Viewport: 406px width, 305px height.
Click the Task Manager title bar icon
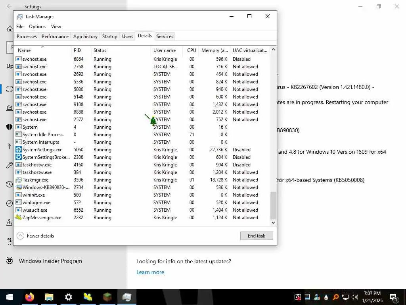click(x=20, y=17)
